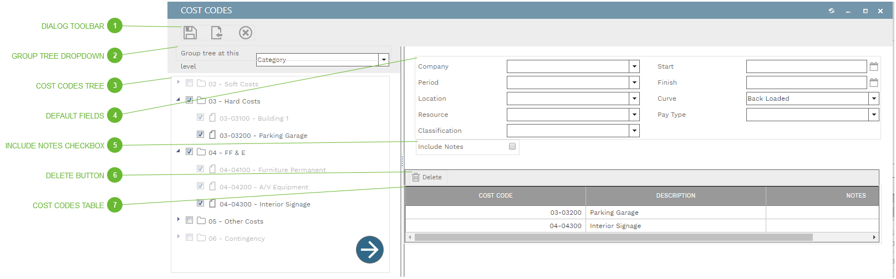Uncheck 03-03200 Parking Garage checkbox

click(200, 135)
